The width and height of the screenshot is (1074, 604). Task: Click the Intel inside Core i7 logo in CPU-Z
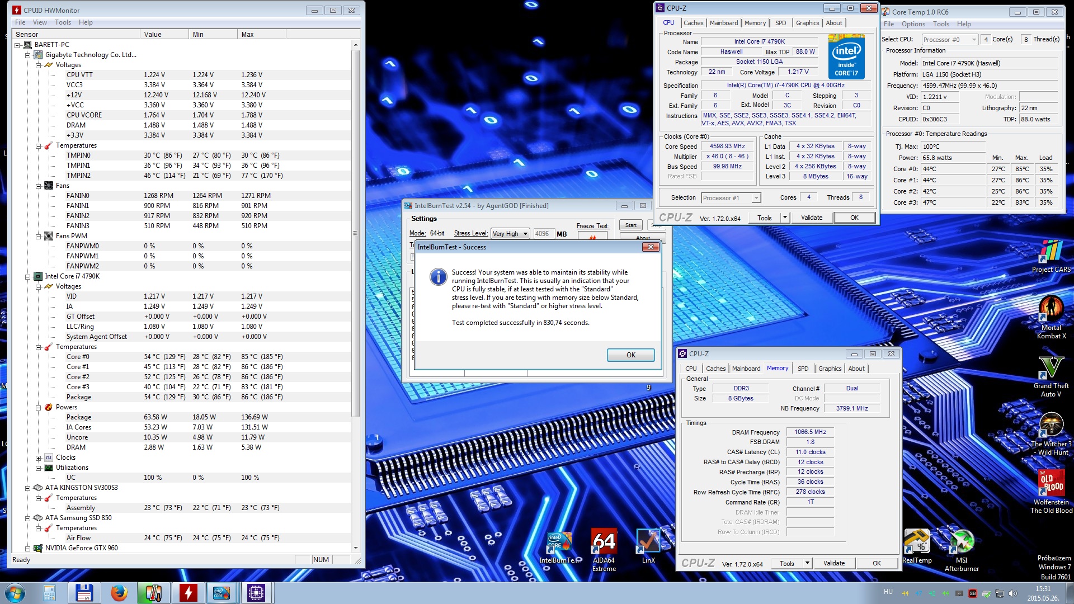click(x=846, y=57)
